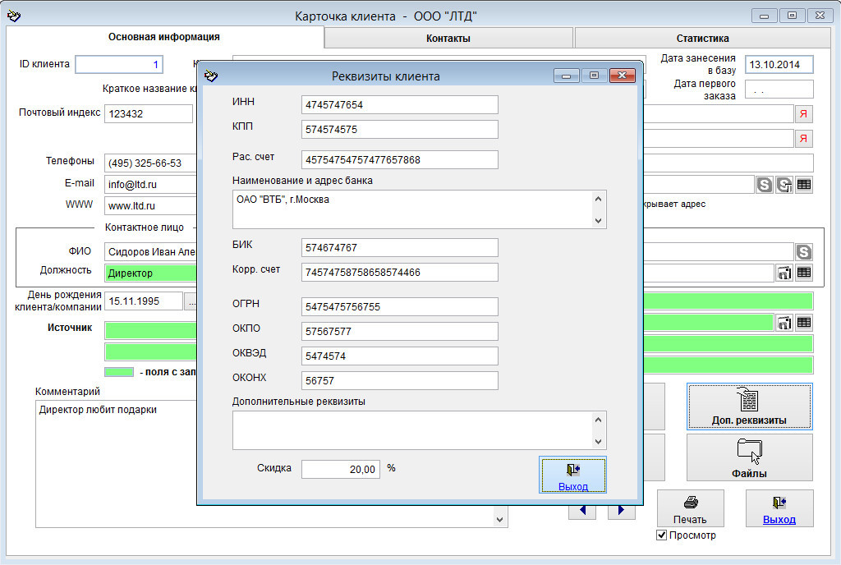Open date picker "..." next to birthday field
This screenshot has width=841, height=565.
(x=191, y=301)
